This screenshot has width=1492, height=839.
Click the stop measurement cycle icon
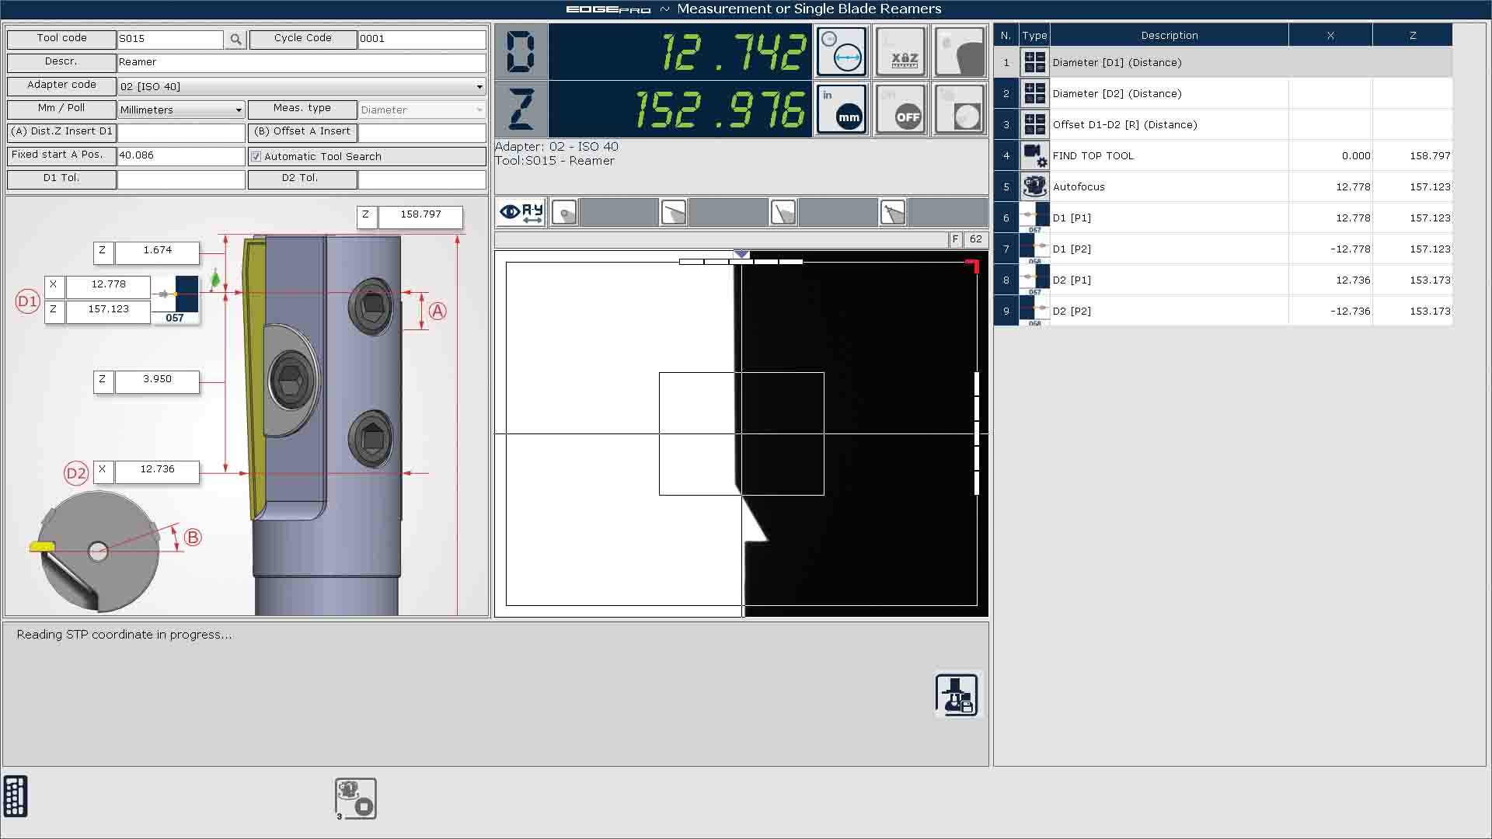pyautogui.click(x=356, y=799)
